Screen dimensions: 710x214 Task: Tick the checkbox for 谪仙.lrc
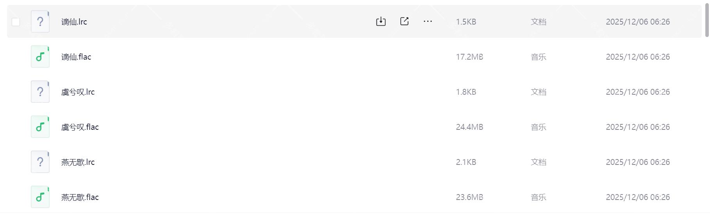click(x=16, y=22)
